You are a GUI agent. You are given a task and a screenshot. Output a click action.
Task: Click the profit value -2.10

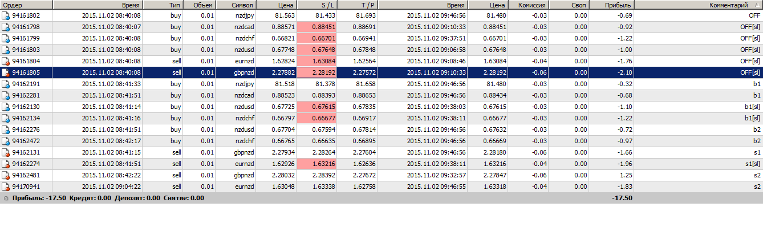(625, 72)
